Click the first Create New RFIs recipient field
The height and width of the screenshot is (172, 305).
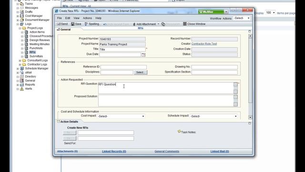[106, 133]
